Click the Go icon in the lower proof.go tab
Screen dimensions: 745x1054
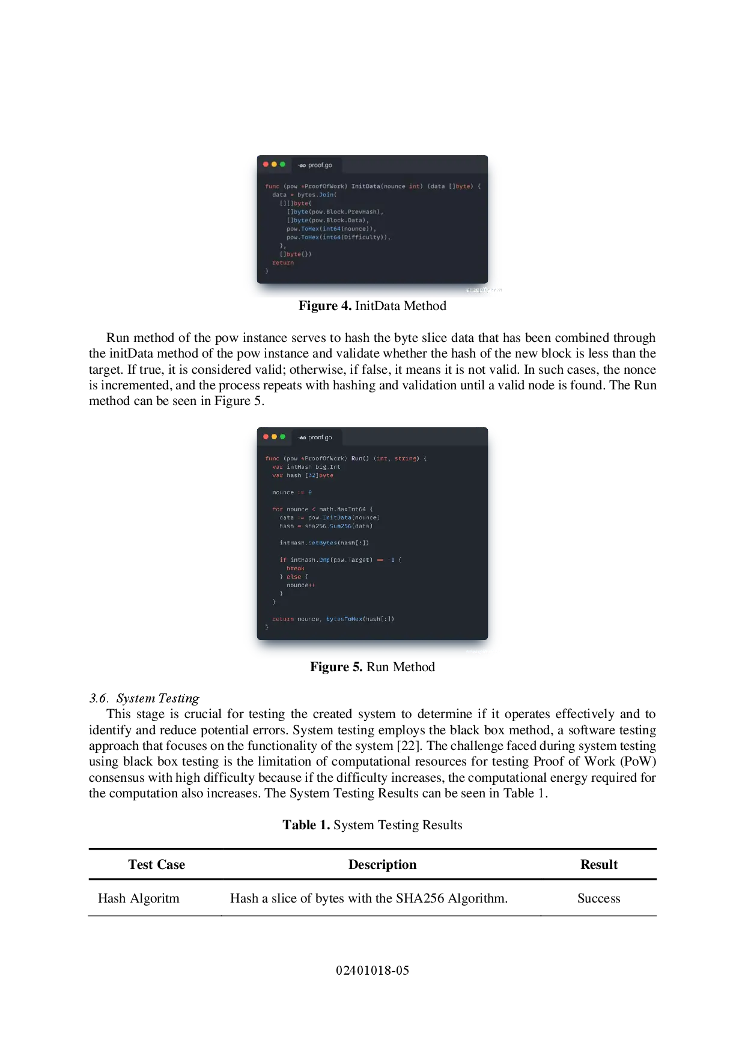302,437
